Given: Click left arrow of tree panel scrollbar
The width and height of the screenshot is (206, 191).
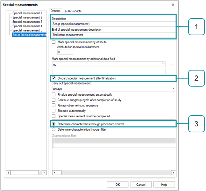Looking at the screenshot, I should pos(8,172).
